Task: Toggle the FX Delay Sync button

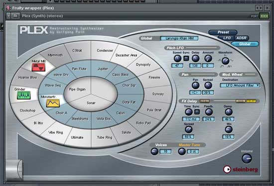Action: click(197, 112)
